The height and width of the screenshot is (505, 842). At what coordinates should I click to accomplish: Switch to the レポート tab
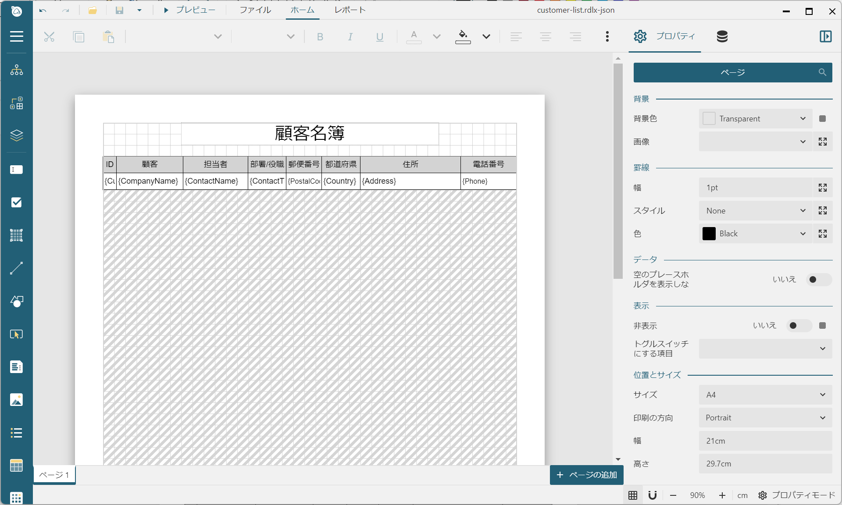[350, 10]
